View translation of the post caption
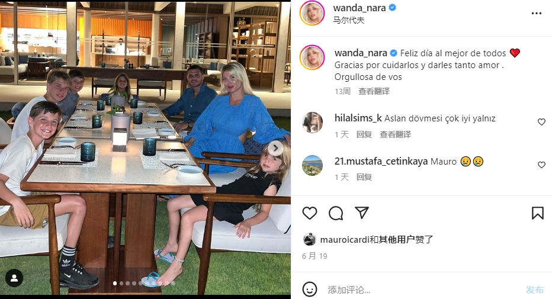Image resolution: width=552 pixels, height=299 pixels. click(x=374, y=91)
